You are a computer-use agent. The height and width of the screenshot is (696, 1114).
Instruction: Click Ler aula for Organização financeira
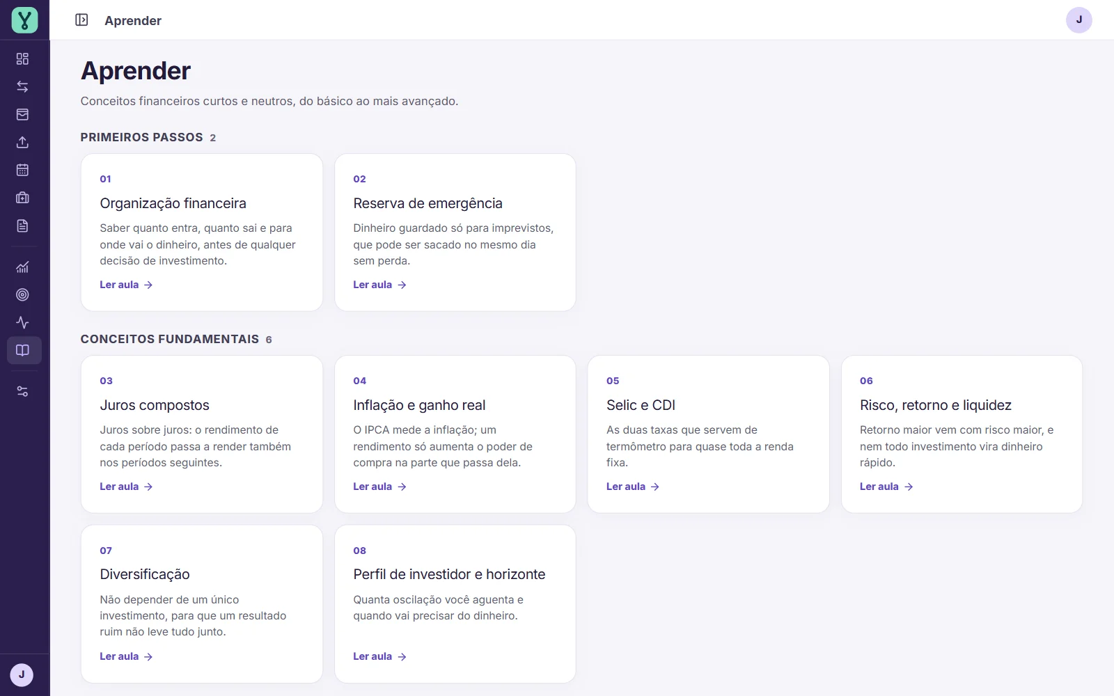coord(126,285)
